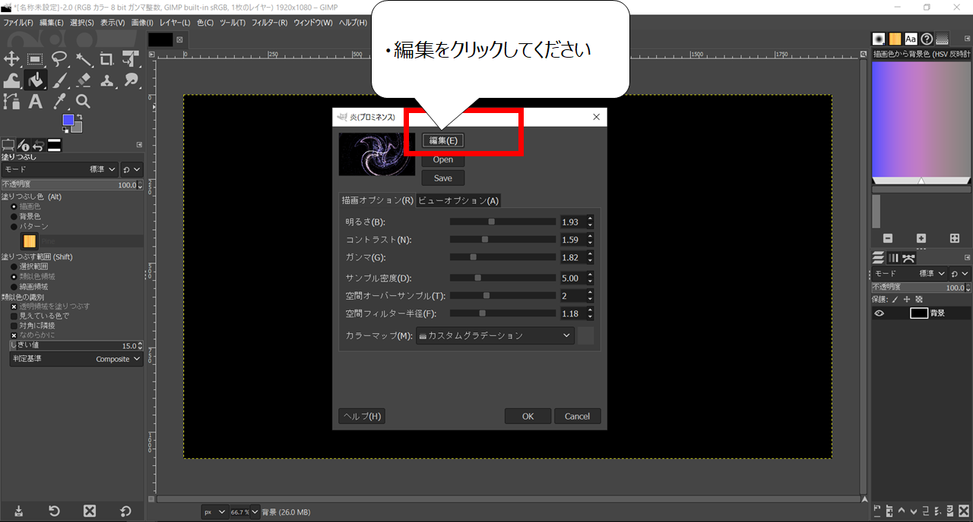Click the Open button in flame dialog
Screen dimensions: 973x522
point(443,159)
